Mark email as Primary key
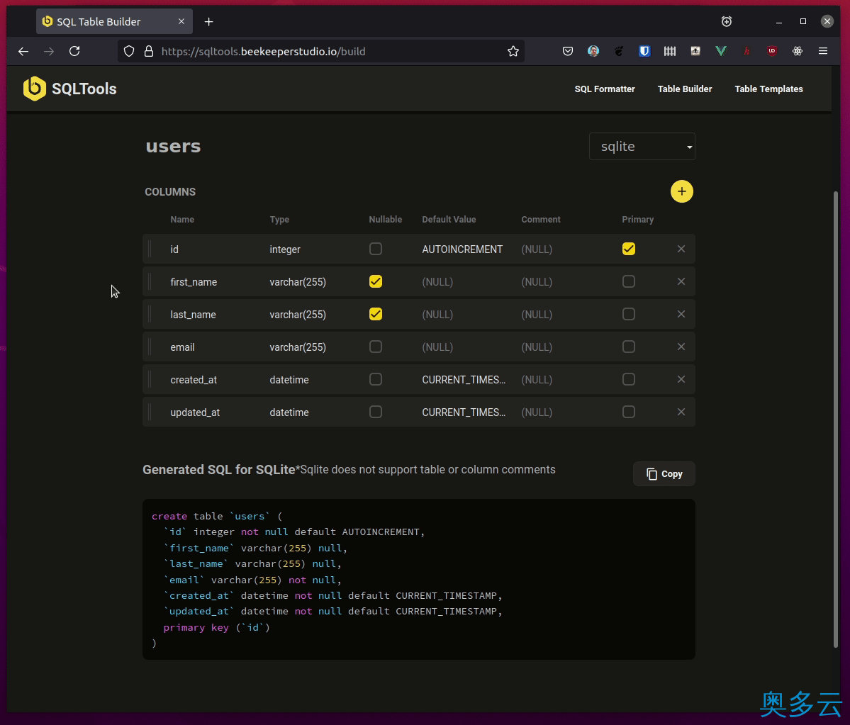The image size is (850, 725). coord(629,347)
